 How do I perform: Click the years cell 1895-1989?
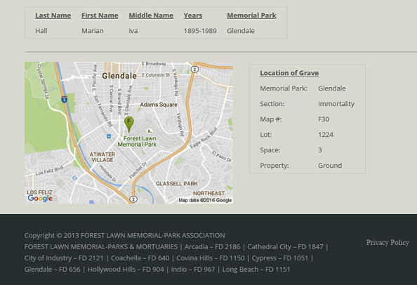pyautogui.click(x=200, y=31)
